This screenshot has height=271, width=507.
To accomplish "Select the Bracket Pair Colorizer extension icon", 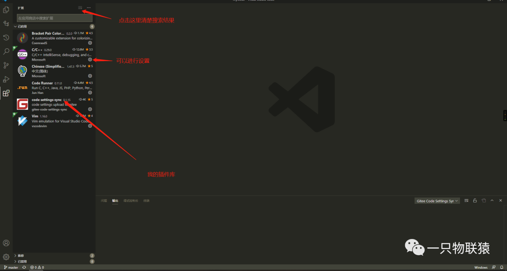I will tap(23, 38).
